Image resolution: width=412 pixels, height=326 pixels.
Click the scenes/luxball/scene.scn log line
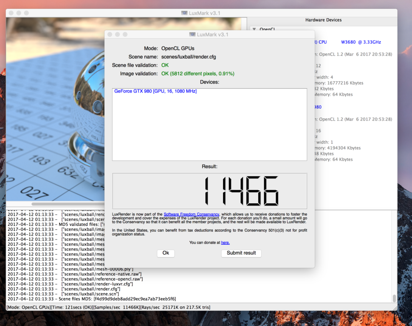pos(63,294)
